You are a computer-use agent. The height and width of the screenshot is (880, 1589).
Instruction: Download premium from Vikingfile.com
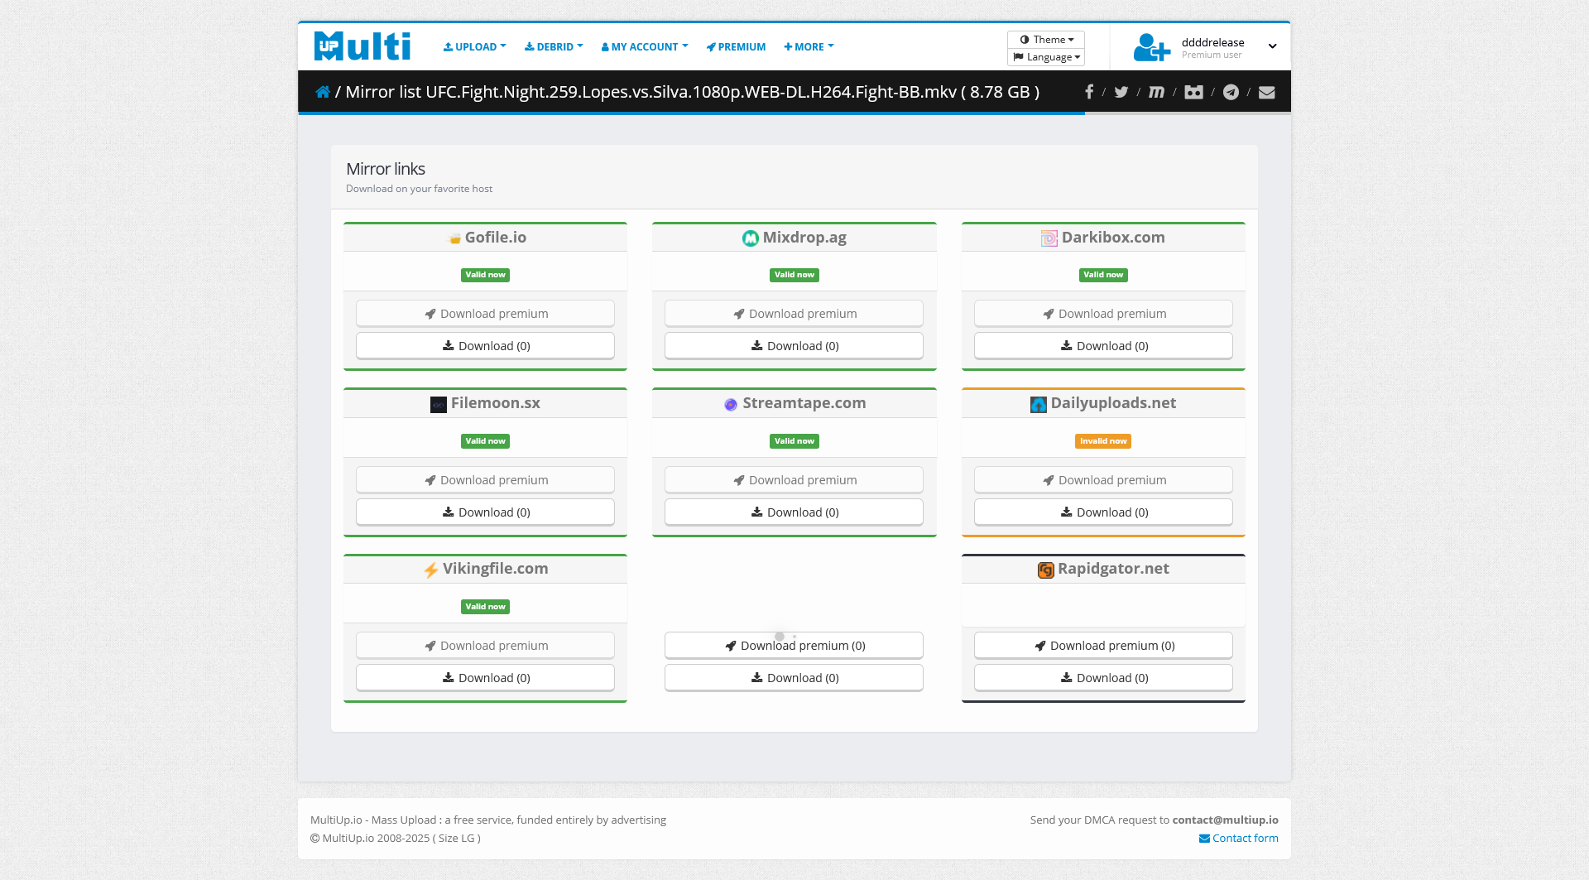click(x=485, y=646)
